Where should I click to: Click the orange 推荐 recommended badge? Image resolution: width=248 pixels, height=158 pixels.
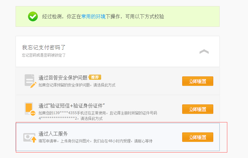point(94,77)
